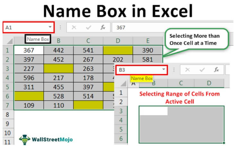234x146 pixels.
Task: Click the yellow blank cell in row 6
Action: [29, 96]
